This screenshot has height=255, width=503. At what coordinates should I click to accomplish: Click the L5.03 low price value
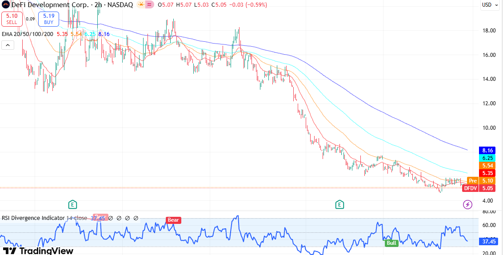[201, 5]
